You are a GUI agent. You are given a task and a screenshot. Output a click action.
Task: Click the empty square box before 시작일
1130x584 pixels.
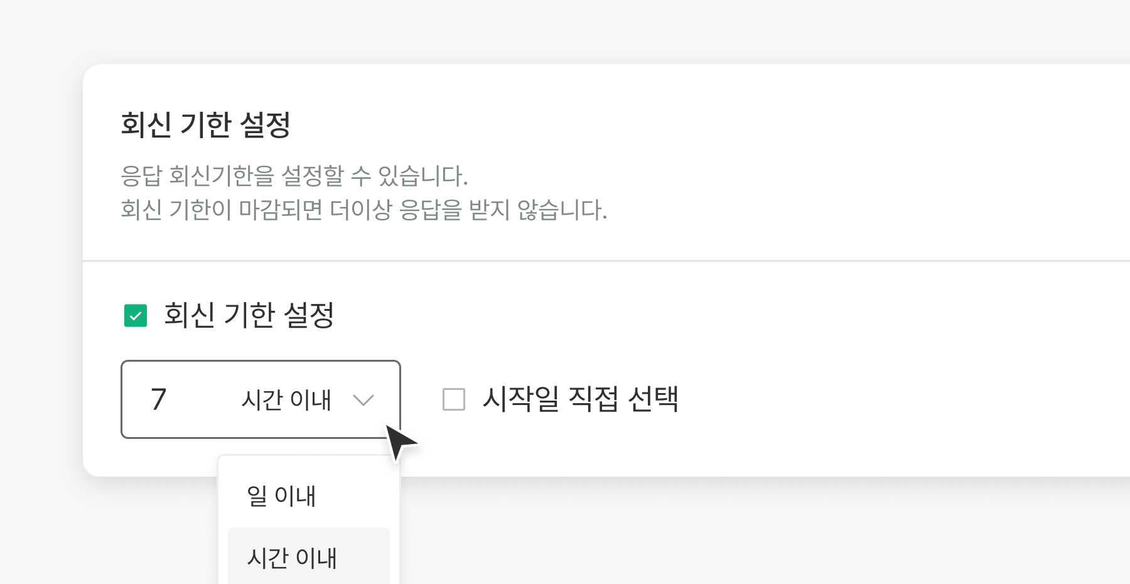pyautogui.click(x=454, y=399)
